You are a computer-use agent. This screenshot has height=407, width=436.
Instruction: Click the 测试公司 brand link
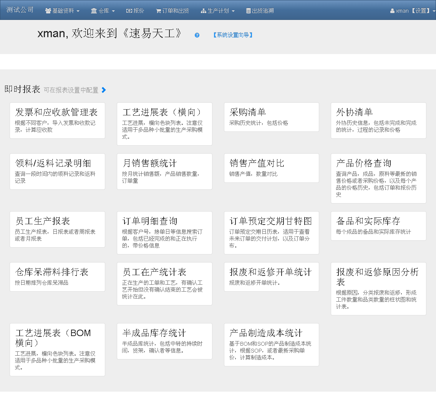20,10
